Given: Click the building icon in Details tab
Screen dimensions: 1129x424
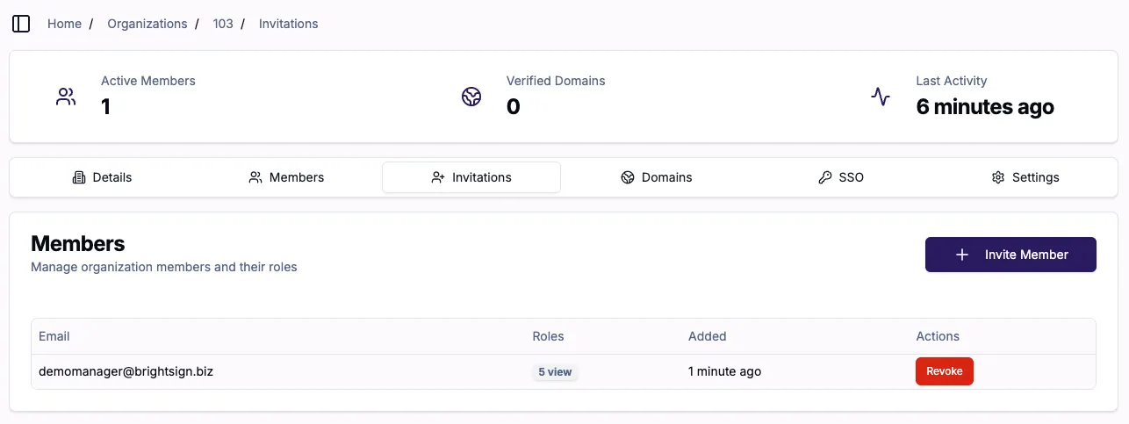Looking at the screenshot, I should (79, 177).
